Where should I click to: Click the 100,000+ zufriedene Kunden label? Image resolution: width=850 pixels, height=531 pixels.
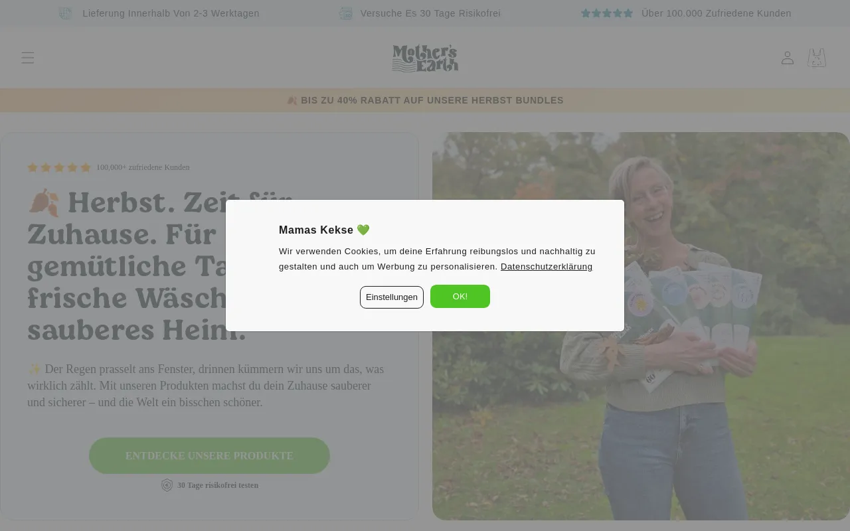pyautogui.click(x=143, y=167)
